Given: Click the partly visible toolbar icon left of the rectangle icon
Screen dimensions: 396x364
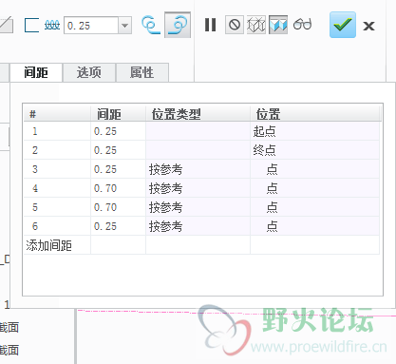Looking at the screenshot, I should [x=7, y=25].
